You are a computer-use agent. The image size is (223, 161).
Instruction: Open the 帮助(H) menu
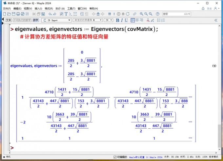(x=94, y=8)
